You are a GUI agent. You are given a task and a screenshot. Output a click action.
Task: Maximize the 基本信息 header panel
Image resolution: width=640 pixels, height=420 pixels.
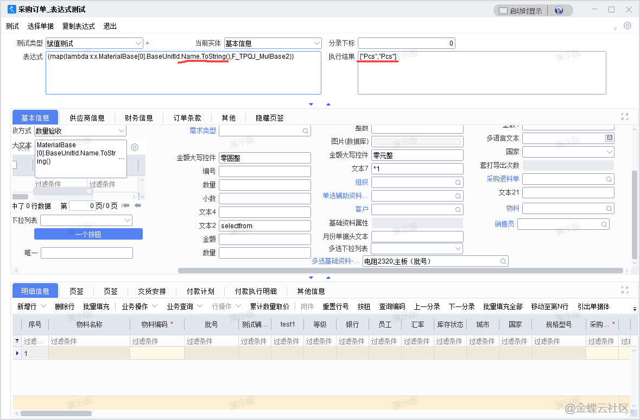pyautogui.click(x=624, y=117)
